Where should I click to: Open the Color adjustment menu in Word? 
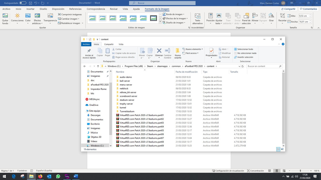click(28, 19)
